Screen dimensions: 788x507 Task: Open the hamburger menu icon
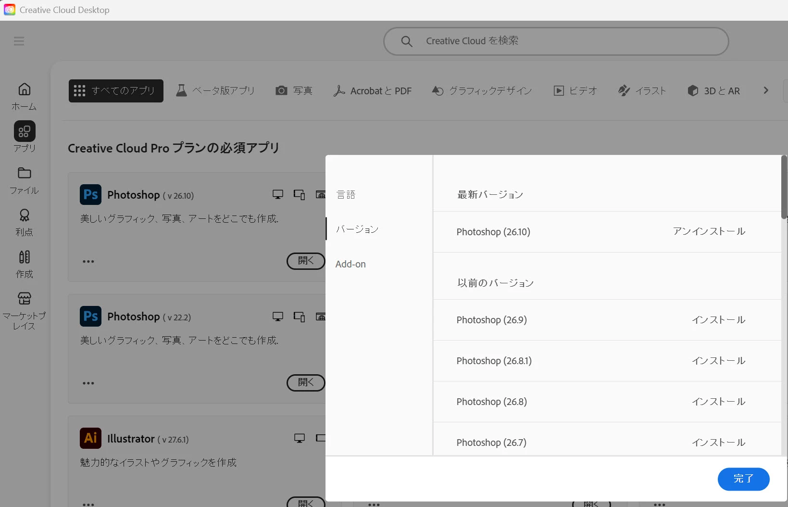19,41
